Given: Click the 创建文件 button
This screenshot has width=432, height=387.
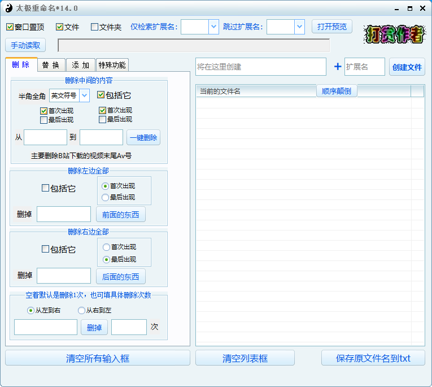Looking at the screenshot, I should click(407, 67).
